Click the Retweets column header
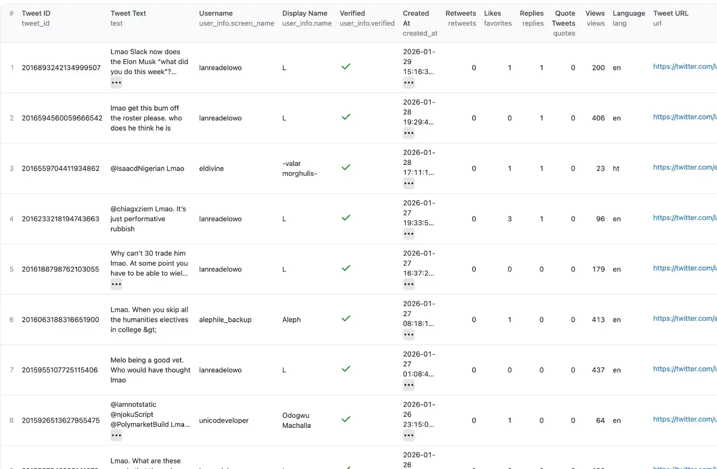Image resolution: width=717 pixels, height=469 pixels. (x=460, y=13)
